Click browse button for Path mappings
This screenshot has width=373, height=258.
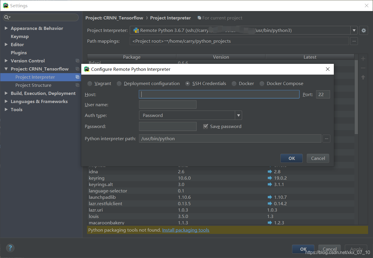click(354, 41)
